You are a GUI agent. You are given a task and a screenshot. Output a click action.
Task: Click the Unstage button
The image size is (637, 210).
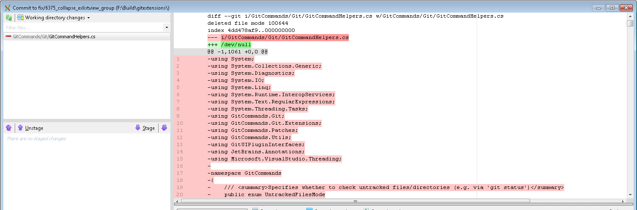(30, 128)
